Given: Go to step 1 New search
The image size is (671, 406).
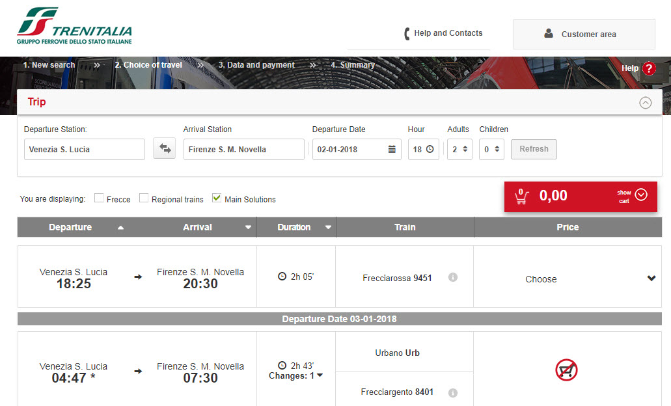Looking at the screenshot, I should tap(49, 65).
